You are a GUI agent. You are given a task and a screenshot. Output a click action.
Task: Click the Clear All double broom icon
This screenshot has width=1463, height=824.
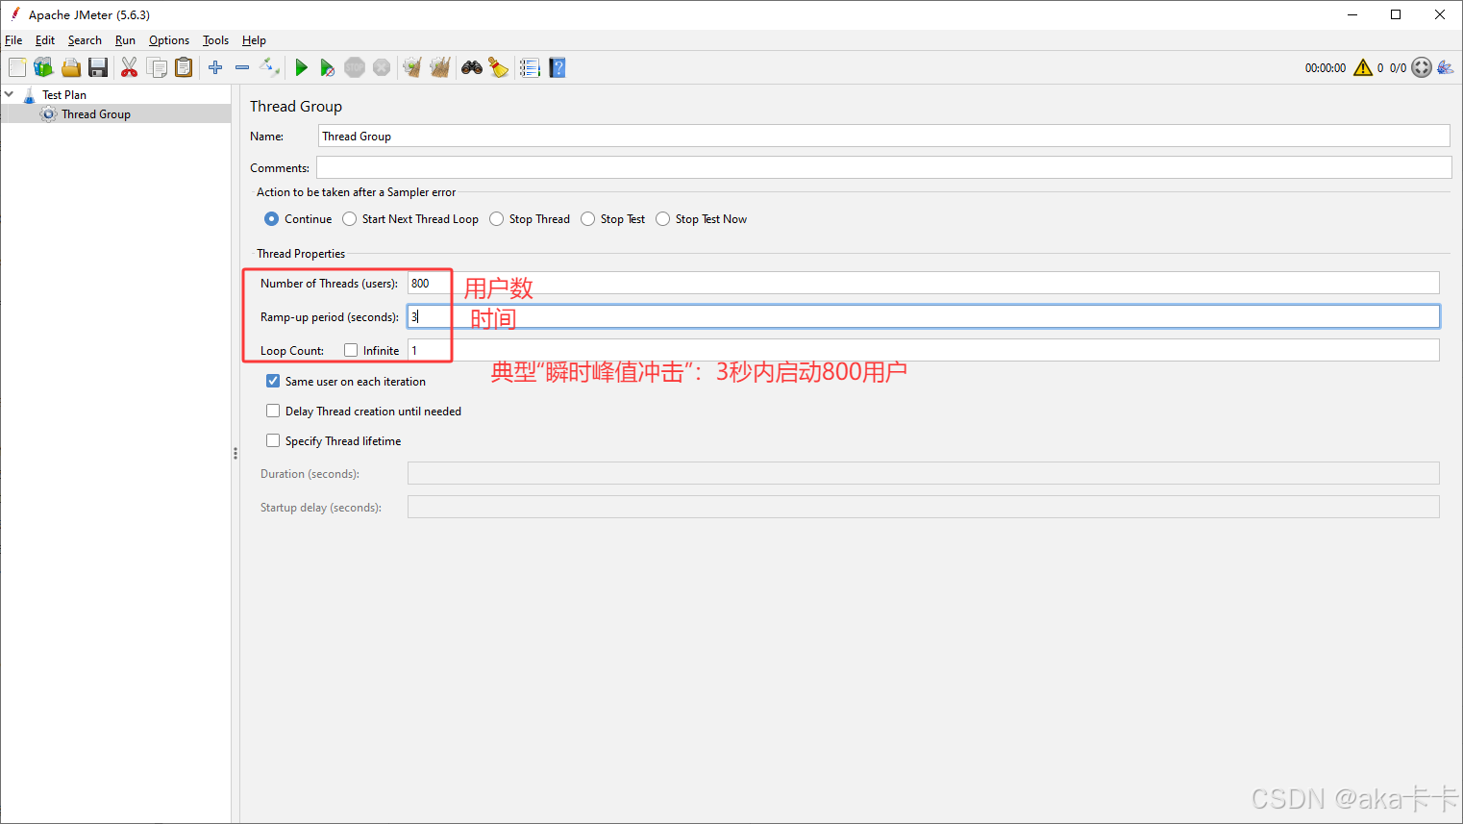440,67
